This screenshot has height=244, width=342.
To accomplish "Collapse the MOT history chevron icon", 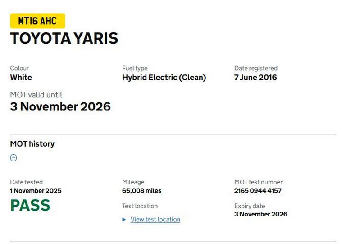I will (14, 158).
